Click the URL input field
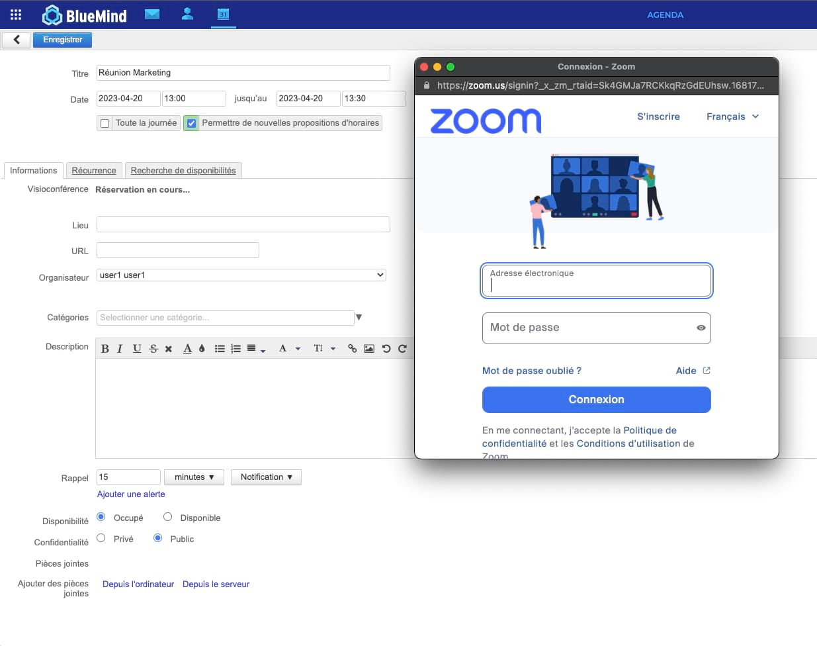 click(178, 250)
